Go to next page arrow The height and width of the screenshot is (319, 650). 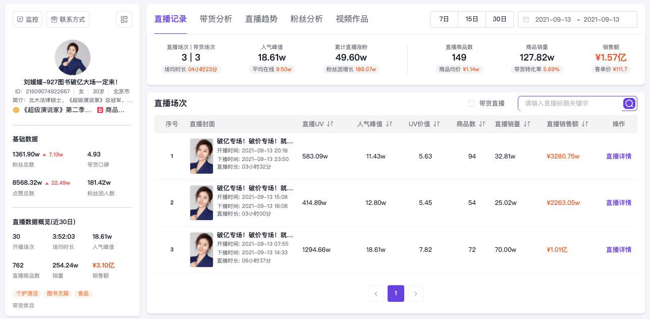pyautogui.click(x=416, y=293)
